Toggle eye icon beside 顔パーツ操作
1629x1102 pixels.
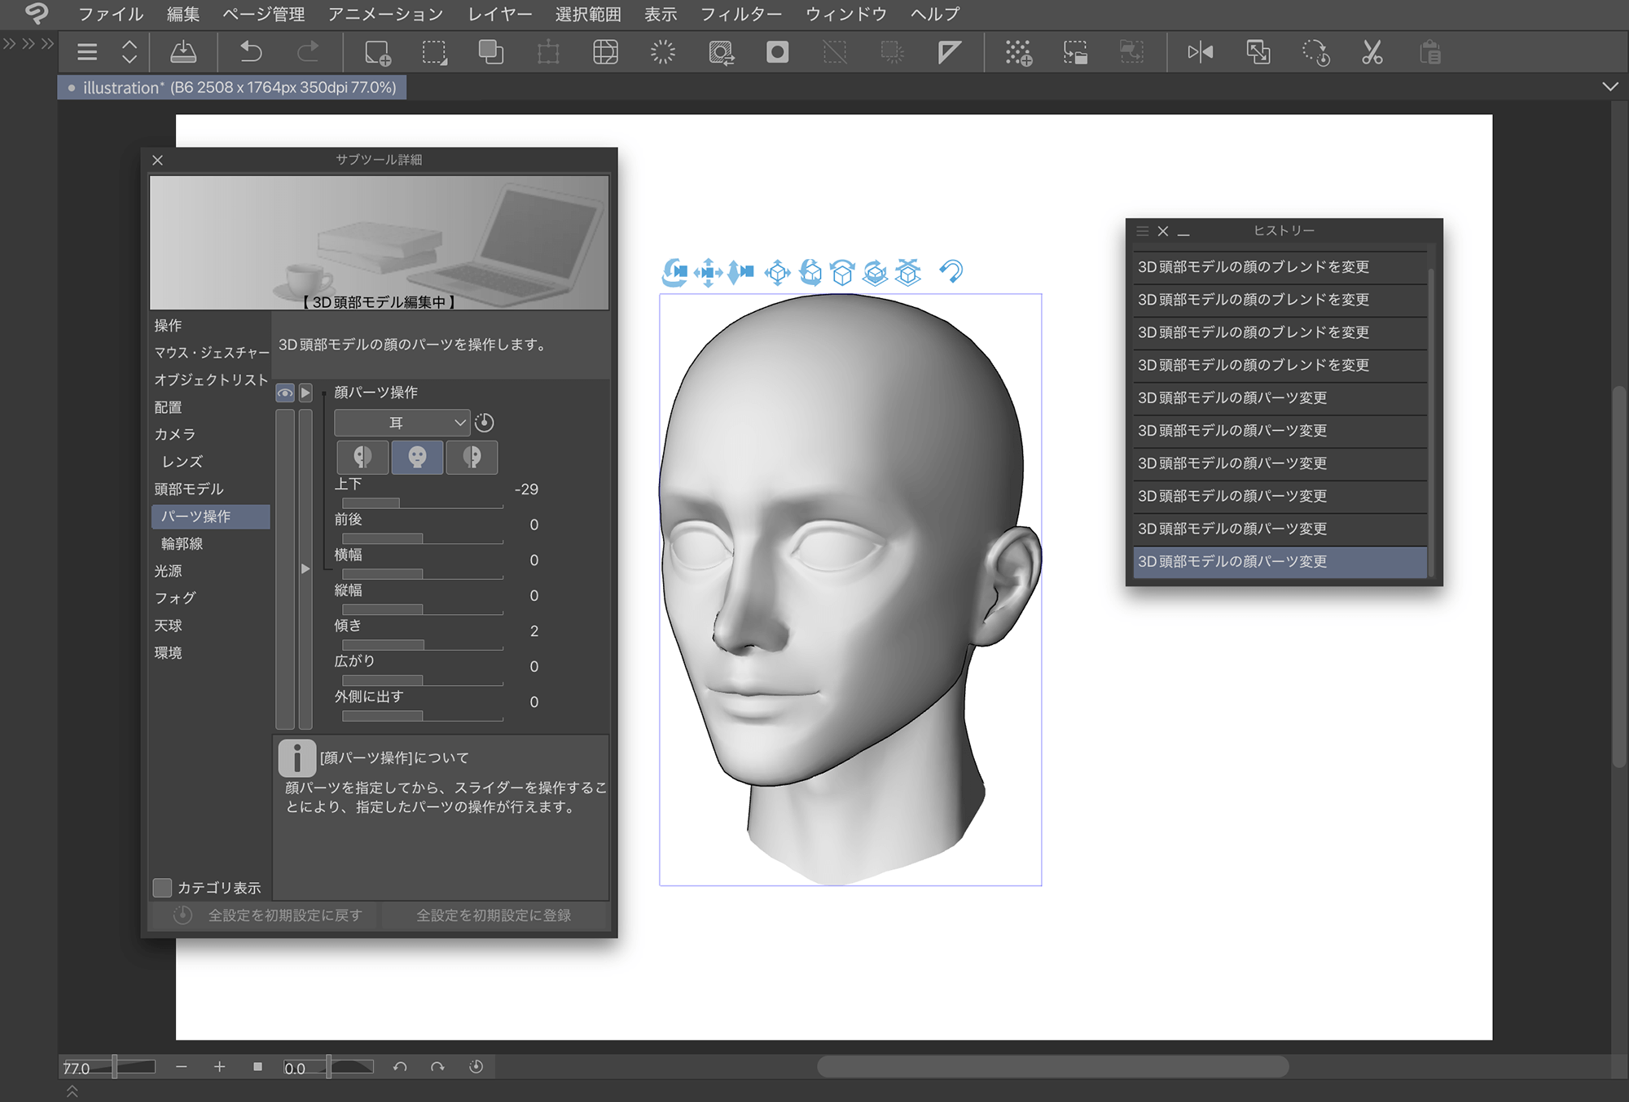[285, 393]
